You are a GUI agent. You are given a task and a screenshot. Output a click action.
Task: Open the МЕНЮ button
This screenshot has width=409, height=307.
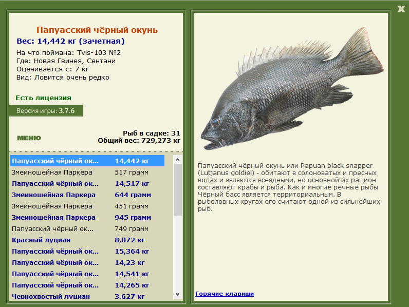point(29,138)
